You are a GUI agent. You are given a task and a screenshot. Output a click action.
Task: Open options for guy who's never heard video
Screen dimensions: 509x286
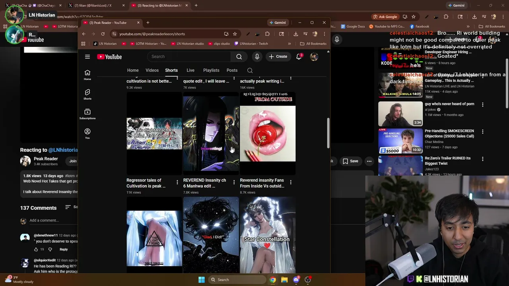(x=483, y=104)
